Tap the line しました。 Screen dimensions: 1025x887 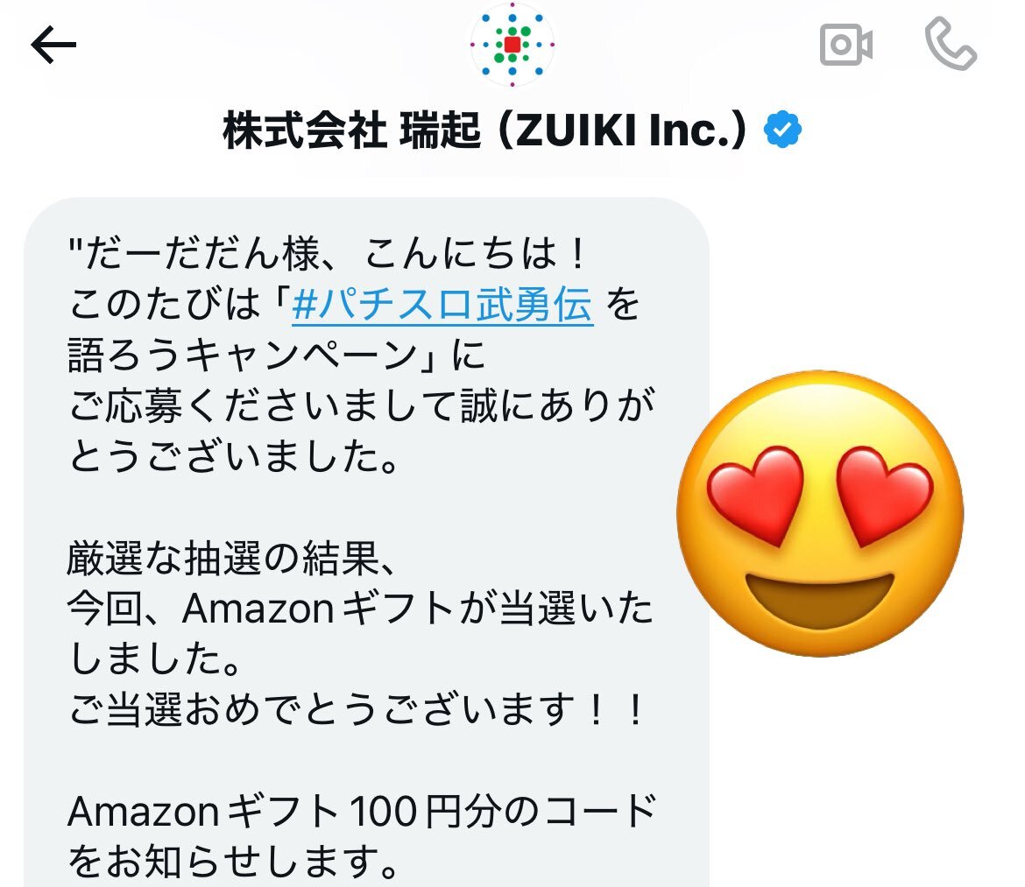(x=155, y=659)
